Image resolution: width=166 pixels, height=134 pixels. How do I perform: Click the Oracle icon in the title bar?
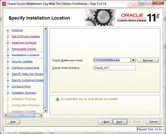pos(4,4)
